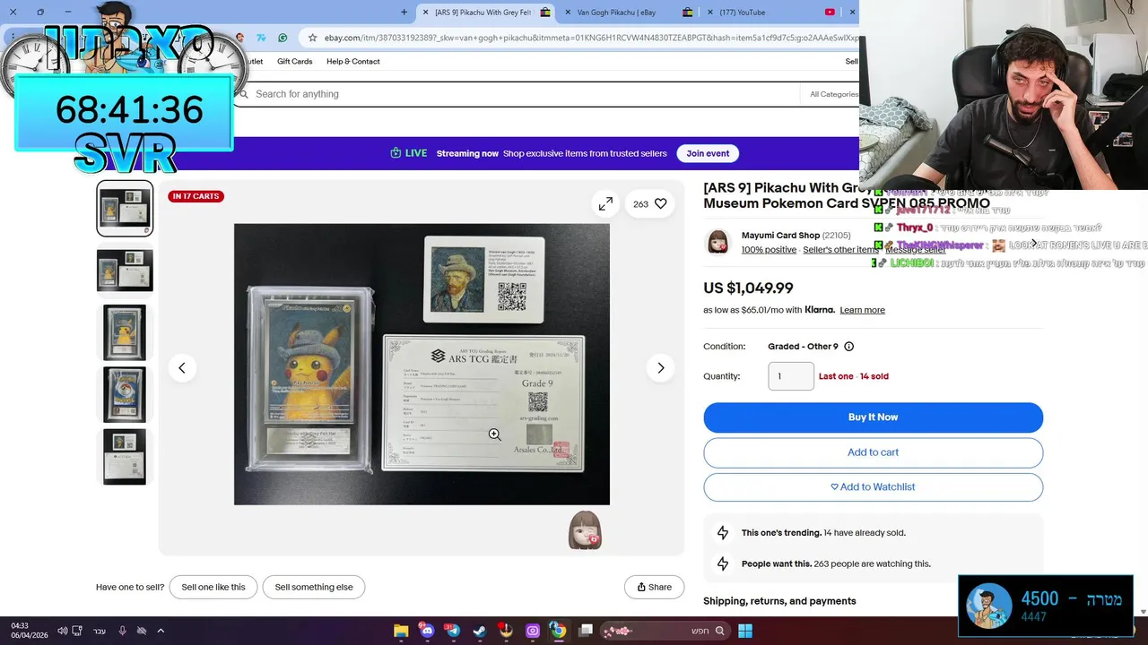Click the Shipping, returns, and payments heading
Screen dimensions: 1148x645
tap(779, 601)
